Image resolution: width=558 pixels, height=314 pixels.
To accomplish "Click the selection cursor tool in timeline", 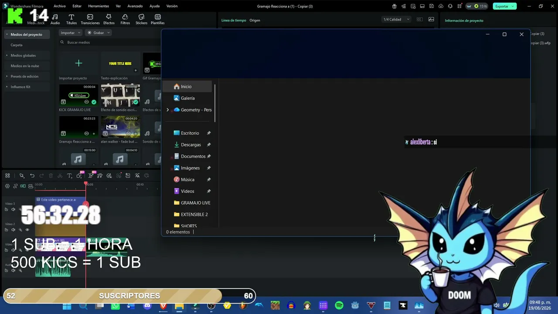I will click(x=21, y=176).
